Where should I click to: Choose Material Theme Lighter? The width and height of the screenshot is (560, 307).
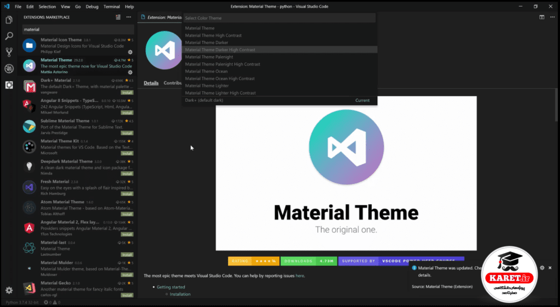click(279, 85)
